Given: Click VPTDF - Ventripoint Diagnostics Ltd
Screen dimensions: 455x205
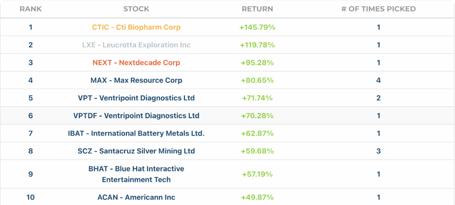Looking at the screenshot, I should click(136, 116).
